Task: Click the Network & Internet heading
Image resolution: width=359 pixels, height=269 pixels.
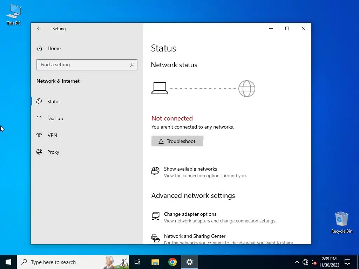Action: (58, 81)
